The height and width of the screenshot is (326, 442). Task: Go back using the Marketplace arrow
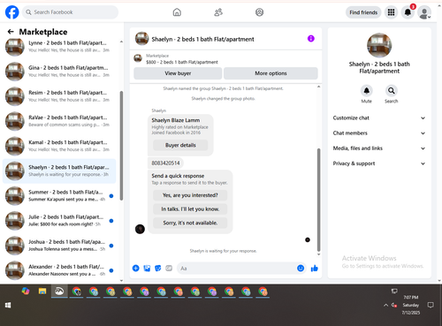pos(11,32)
